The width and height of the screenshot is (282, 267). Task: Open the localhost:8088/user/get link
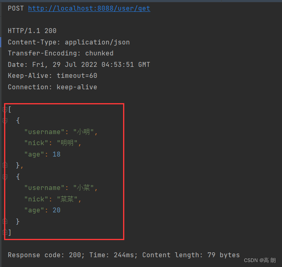pyautogui.click(x=89, y=9)
